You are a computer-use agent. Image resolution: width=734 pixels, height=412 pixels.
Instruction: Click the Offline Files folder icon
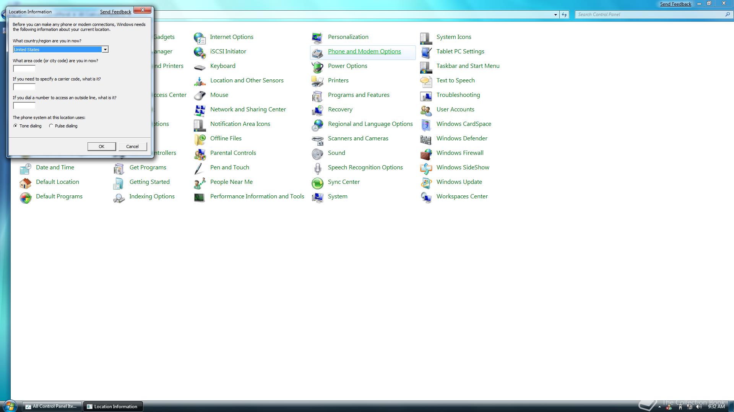[x=200, y=139]
